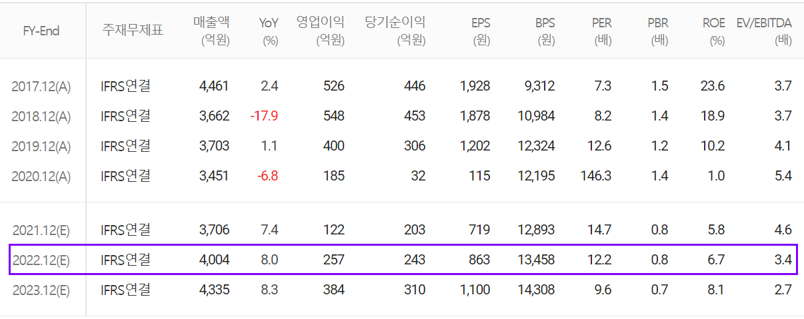Click net income 310 for 2023
This screenshot has width=804, height=319.
414,290
